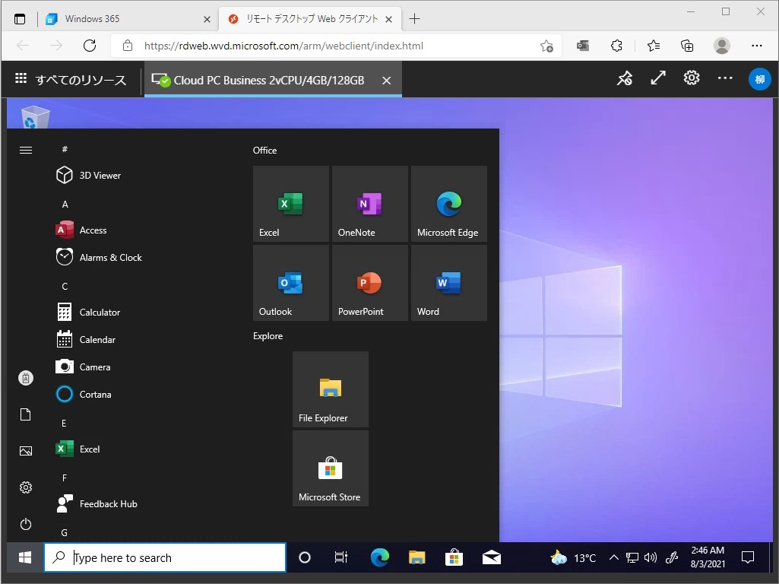Viewport: 779px width, 584px height.
Task: Open the remote toolbar overflow menu
Action: [724, 78]
